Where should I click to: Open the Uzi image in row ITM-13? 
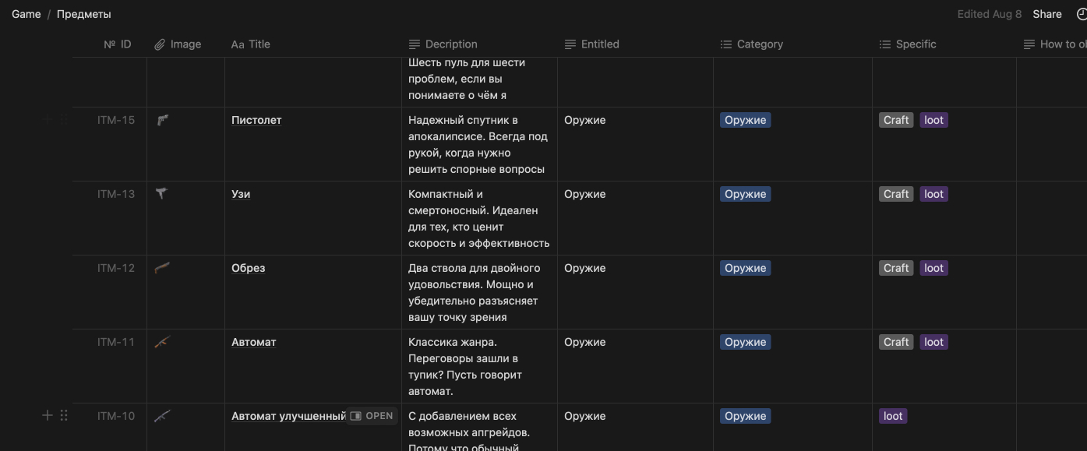click(161, 194)
